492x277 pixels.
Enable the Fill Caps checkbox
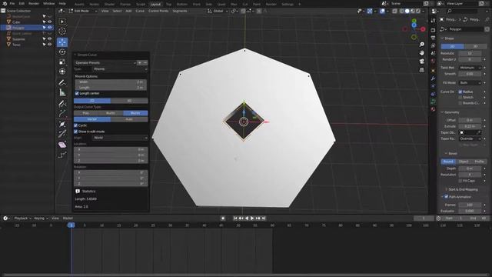460,181
